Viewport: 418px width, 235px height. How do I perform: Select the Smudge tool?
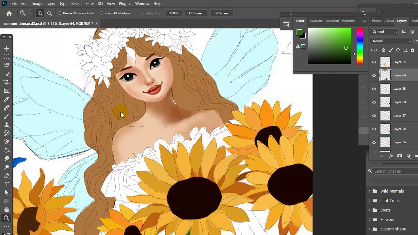pos(7,159)
